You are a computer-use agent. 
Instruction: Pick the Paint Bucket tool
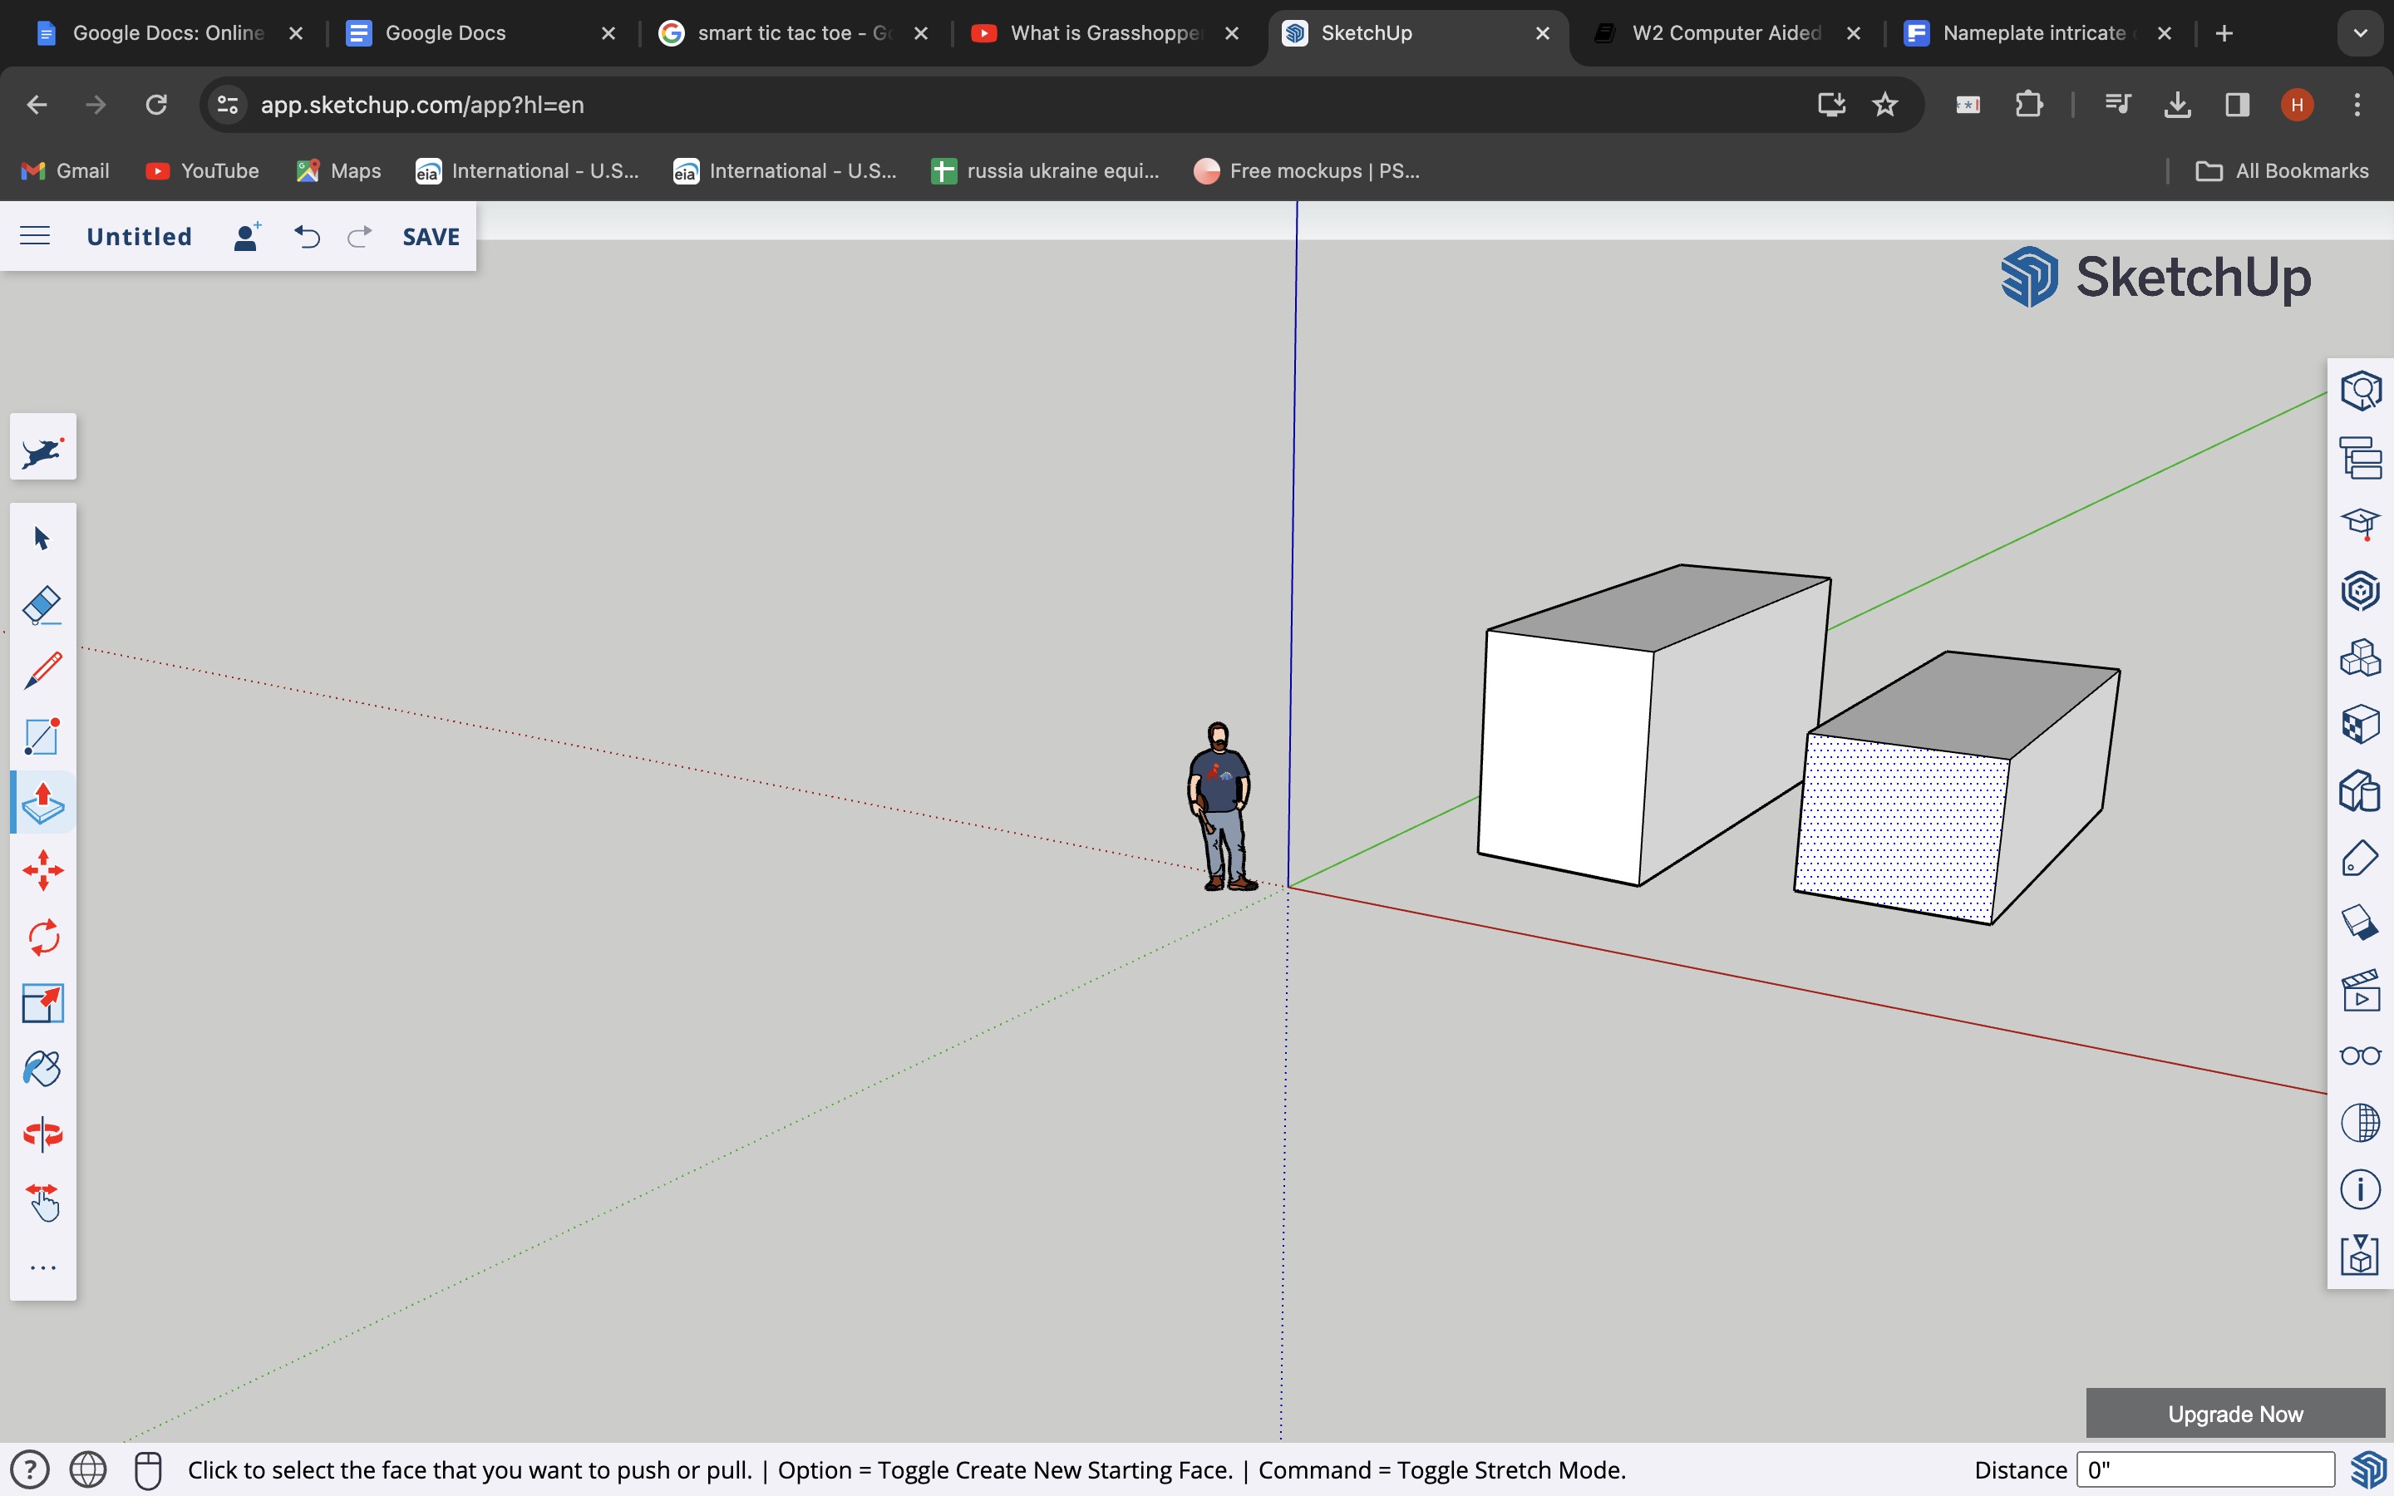42,1069
